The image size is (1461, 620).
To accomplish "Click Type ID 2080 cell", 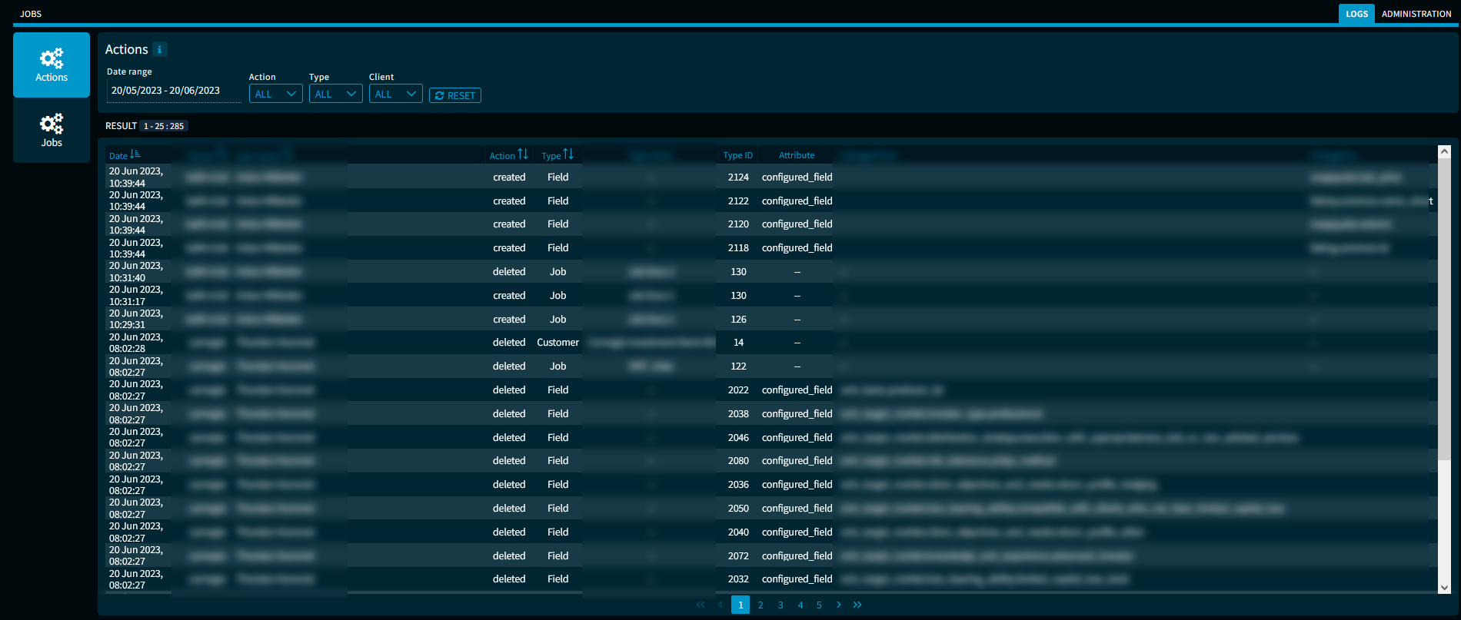I will point(738,461).
